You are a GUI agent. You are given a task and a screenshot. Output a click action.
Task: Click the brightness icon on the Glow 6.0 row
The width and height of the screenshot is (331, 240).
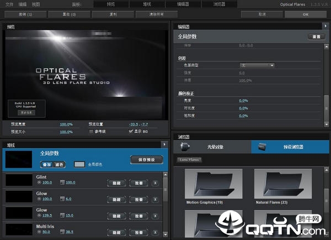[39, 199]
